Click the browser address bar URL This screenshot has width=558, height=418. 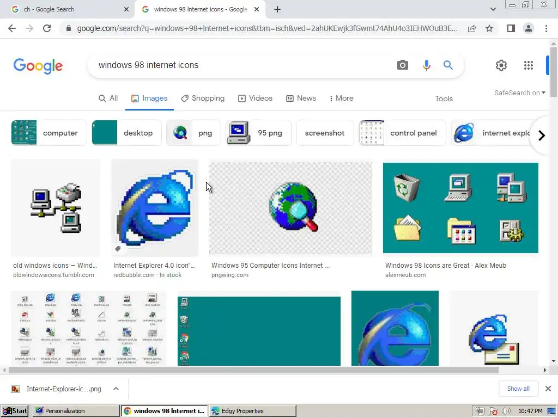tap(267, 28)
